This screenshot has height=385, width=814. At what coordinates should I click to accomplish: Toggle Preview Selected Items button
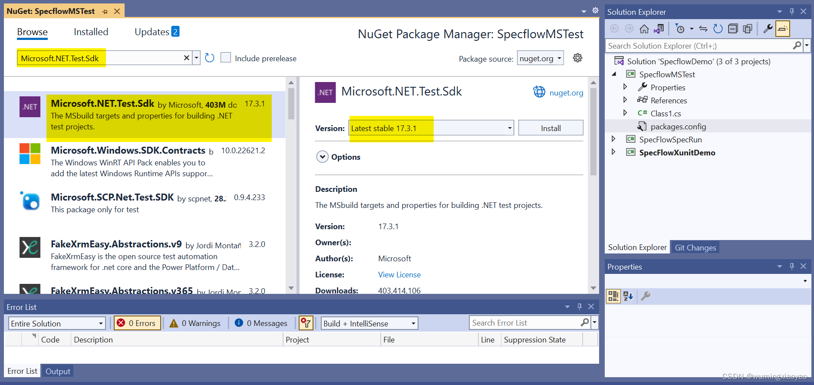click(x=783, y=29)
